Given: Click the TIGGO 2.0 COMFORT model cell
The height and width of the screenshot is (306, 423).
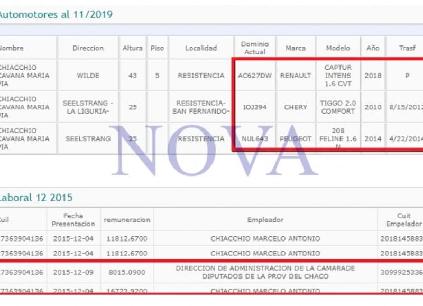Looking at the screenshot, I should [x=338, y=107].
